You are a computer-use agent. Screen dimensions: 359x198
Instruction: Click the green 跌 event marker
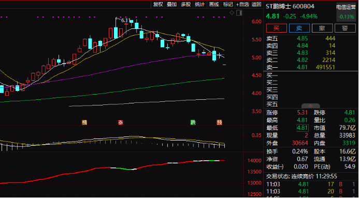(x=193, y=123)
